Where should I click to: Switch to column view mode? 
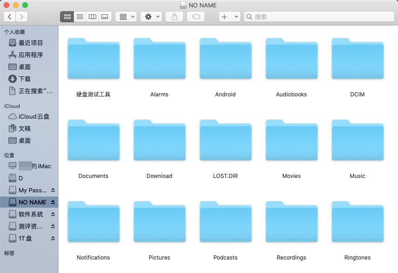point(93,17)
